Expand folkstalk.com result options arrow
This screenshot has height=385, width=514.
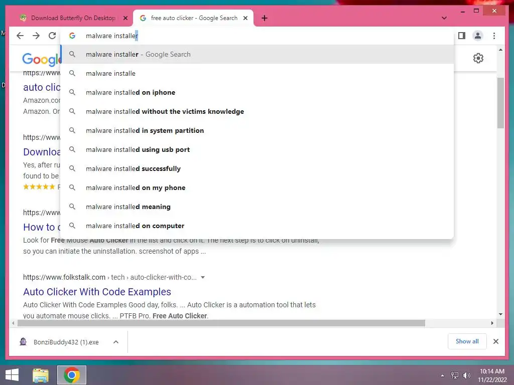coord(203,277)
